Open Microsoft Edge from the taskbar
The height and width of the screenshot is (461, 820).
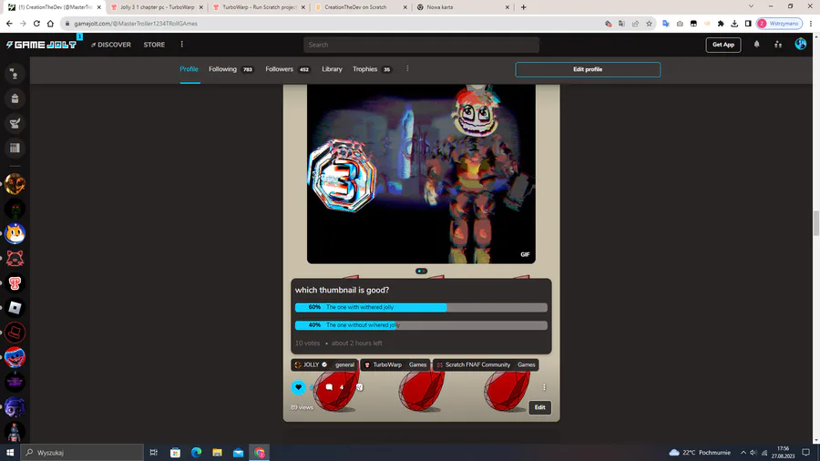(196, 452)
